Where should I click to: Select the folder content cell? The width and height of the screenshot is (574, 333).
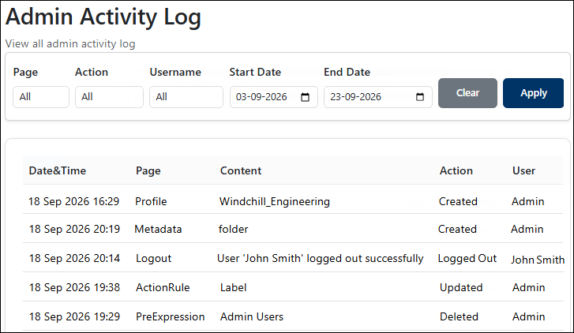[233, 229]
